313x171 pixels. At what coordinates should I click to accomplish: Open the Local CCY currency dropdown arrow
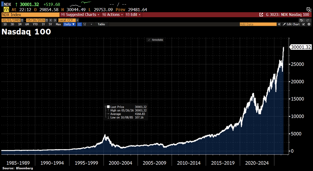(x=77, y=20)
